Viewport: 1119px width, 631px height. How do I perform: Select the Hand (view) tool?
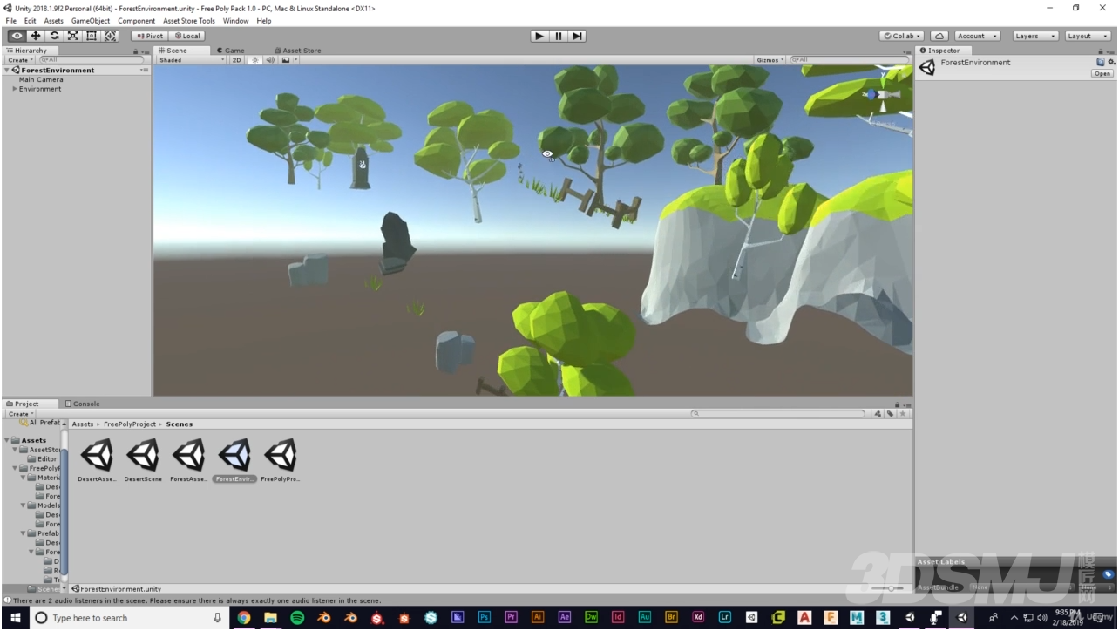point(17,36)
